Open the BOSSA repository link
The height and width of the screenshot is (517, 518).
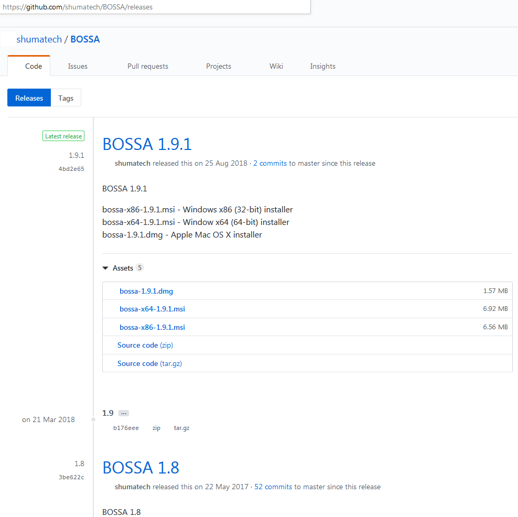(x=85, y=39)
